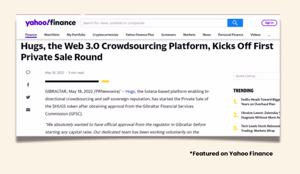This screenshot has height=174, width=300.
Task: Expand the more navigation ellipsis
Action: 269,35
